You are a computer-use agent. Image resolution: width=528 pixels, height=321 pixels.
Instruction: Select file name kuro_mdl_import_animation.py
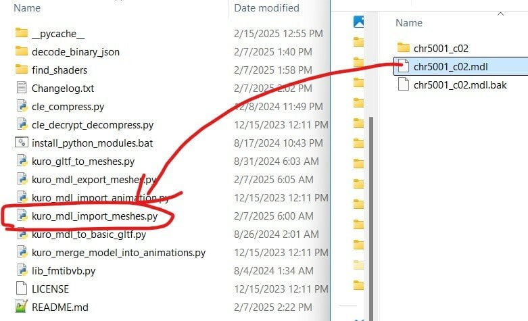[100, 198]
